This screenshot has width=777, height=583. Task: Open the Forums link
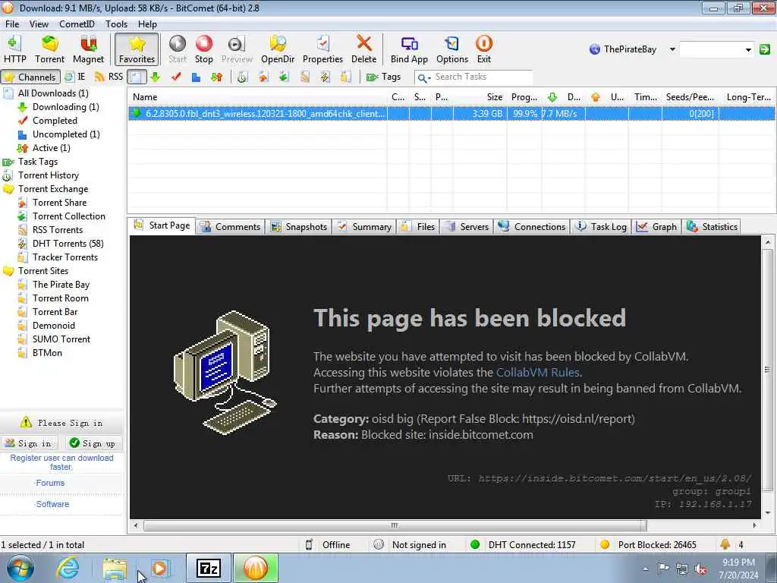tap(50, 483)
